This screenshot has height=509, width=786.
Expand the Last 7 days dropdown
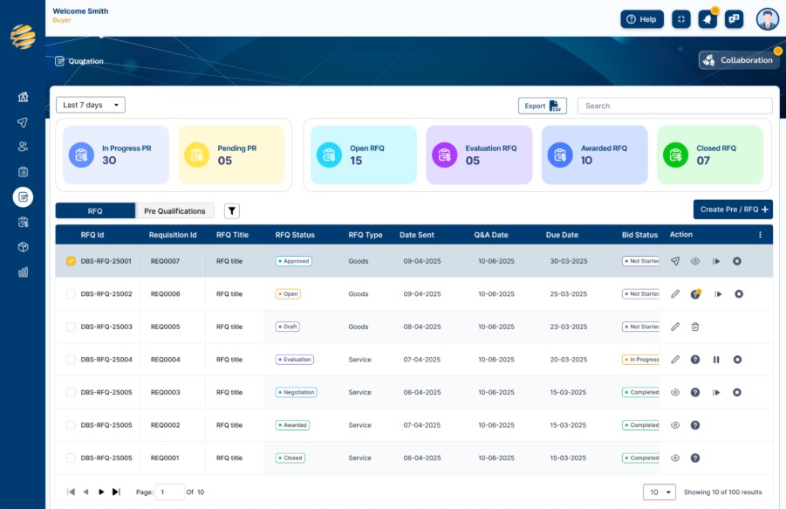click(90, 105)
